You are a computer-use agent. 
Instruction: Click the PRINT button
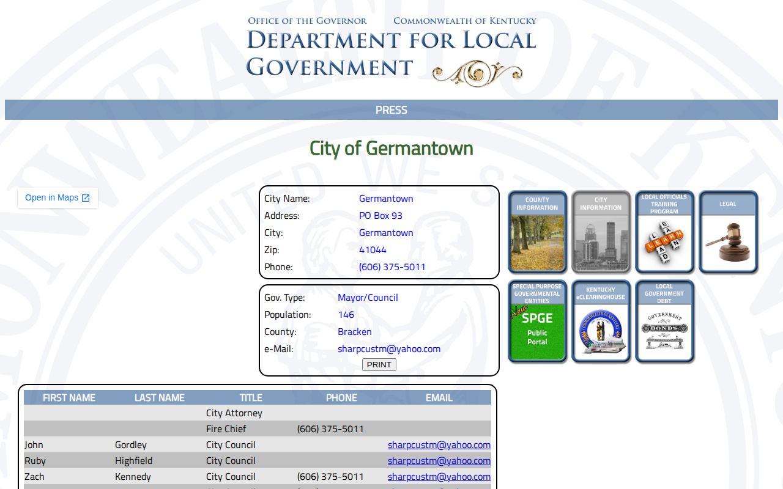[x=379, y=365]
